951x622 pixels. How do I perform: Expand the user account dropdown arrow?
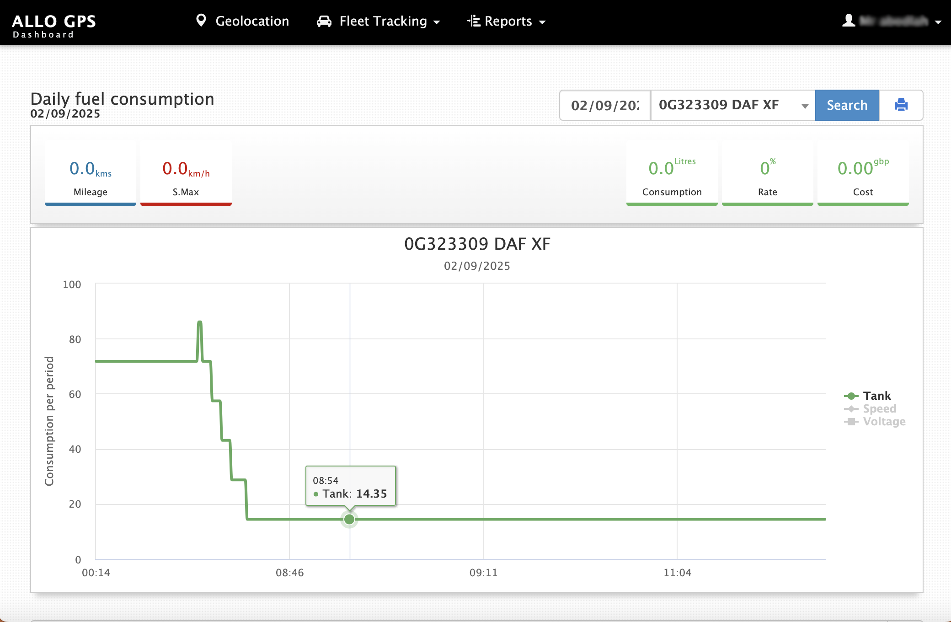[938, 22]
